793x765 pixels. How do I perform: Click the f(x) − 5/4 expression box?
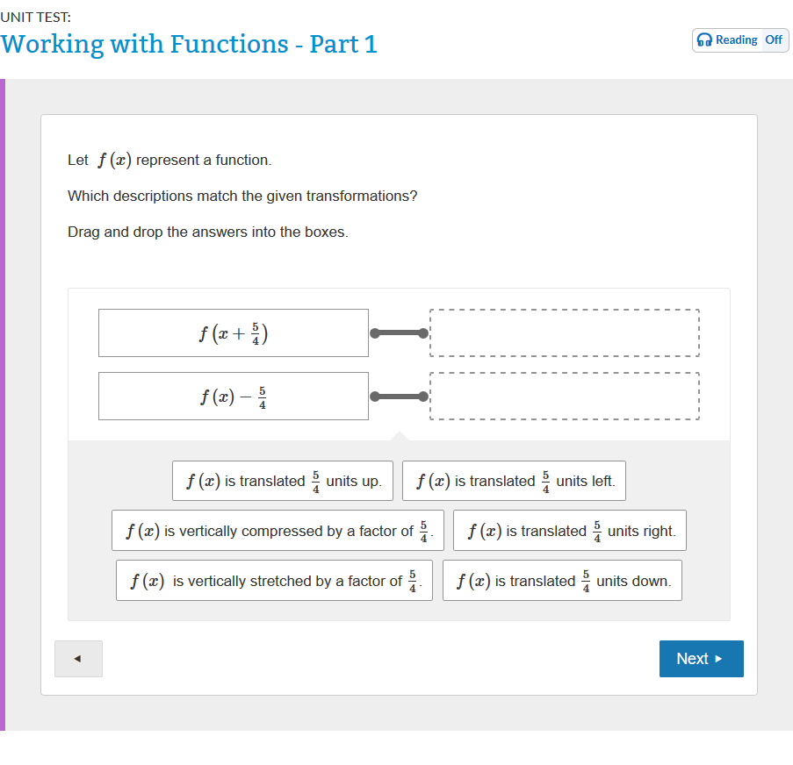pos(234,397)
